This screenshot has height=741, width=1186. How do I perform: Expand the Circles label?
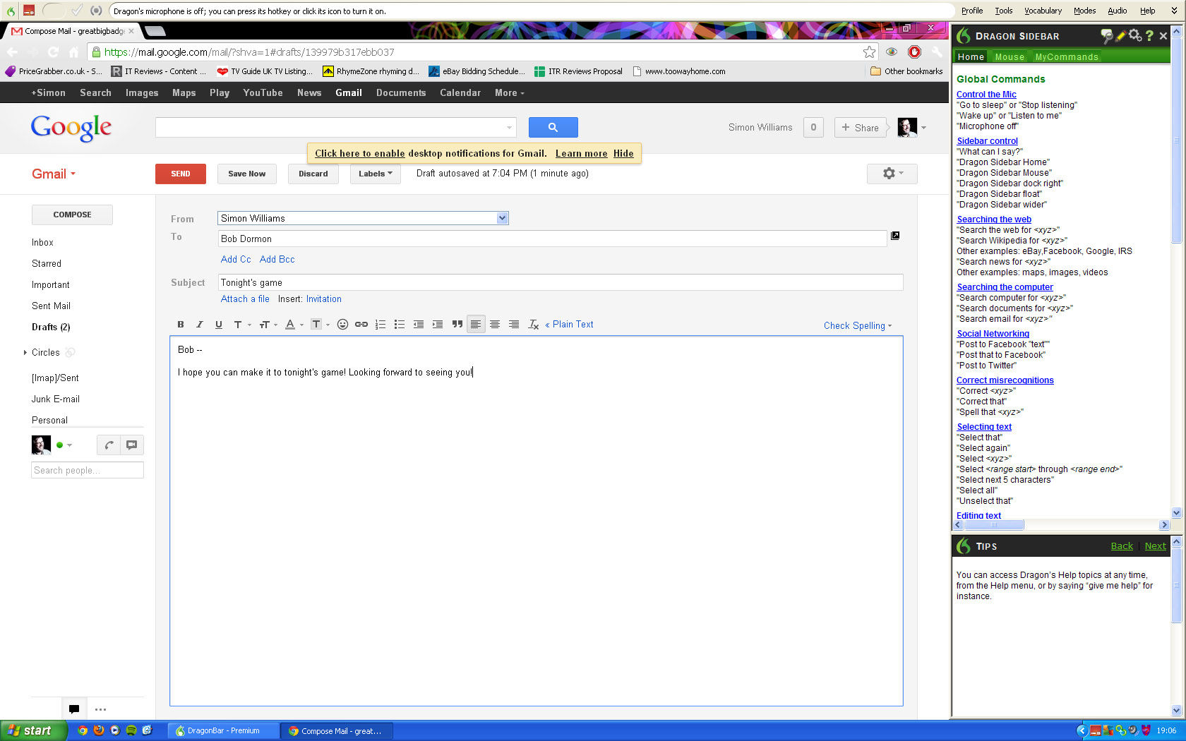(25, 352)
